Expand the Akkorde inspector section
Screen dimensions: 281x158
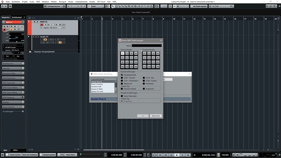(x=13, y=68)
